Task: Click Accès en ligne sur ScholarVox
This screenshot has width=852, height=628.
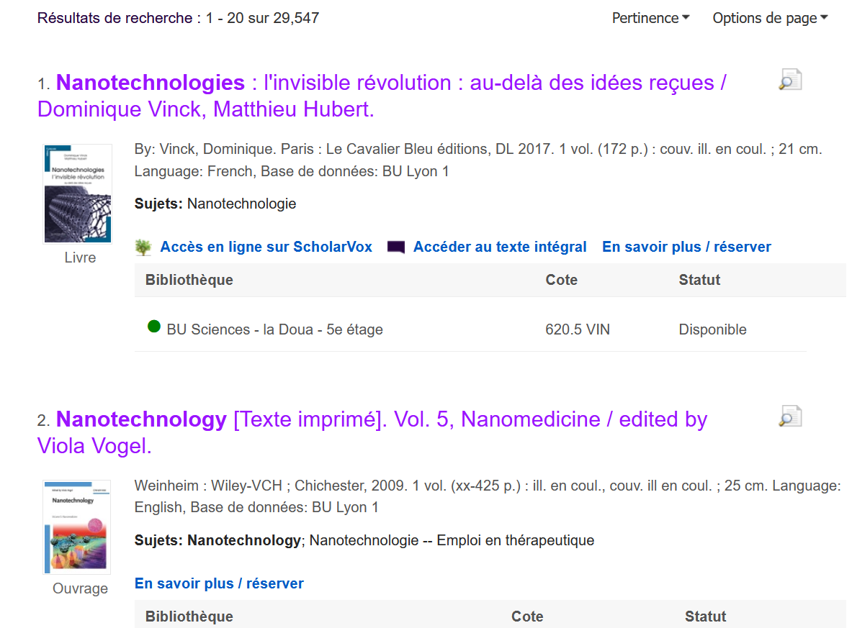Action: pyautogui.click(x=266, y=247)
